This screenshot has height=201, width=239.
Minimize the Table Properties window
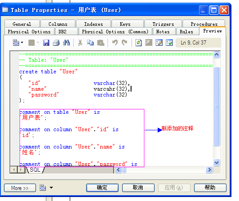[x=203, y=10]
